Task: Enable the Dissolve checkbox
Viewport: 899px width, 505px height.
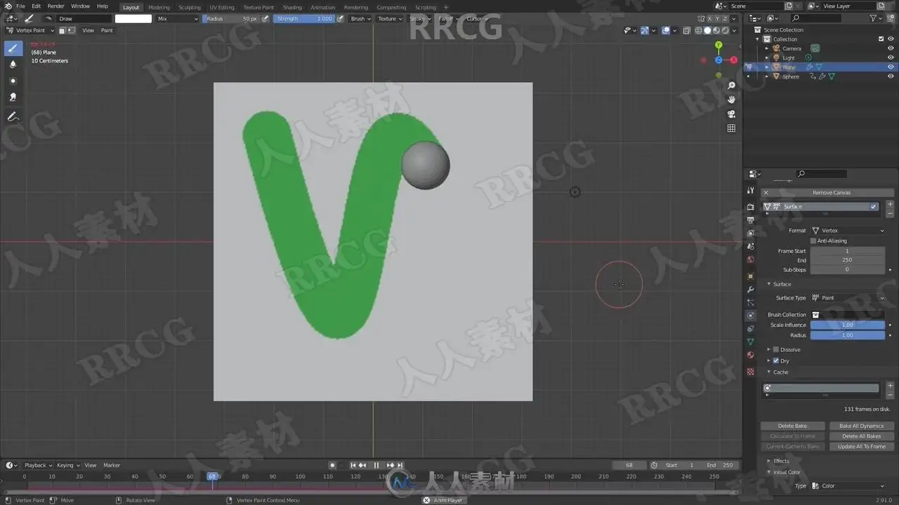Action: [x=776, y=349]
